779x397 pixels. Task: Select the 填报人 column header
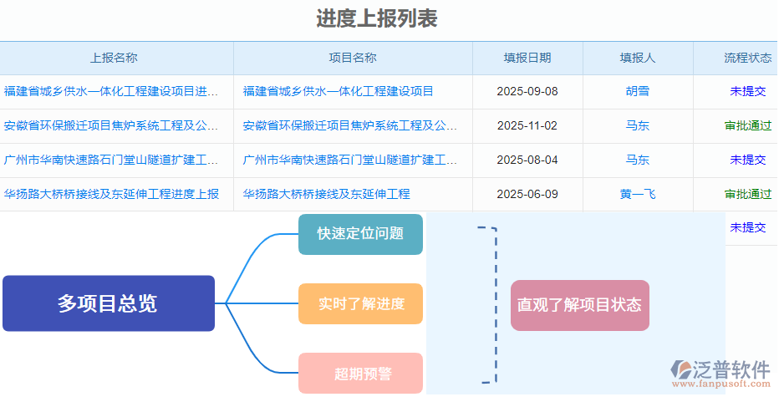click(638, 58)
